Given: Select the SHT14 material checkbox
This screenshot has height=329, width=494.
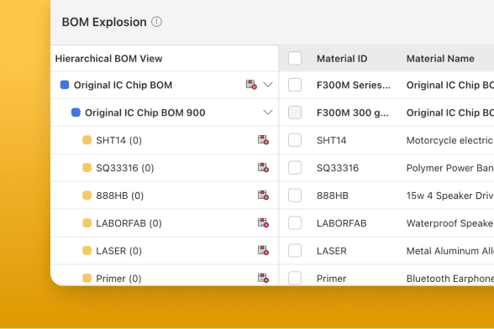Looking at the screenshot, I should pos(295,140).
